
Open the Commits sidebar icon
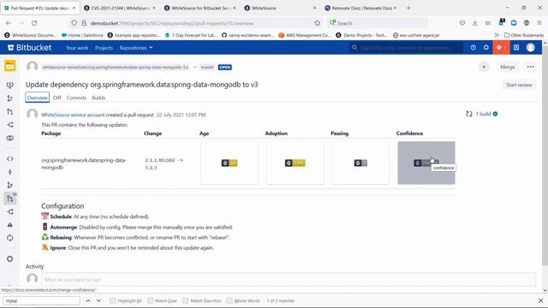tap(9, 172)
